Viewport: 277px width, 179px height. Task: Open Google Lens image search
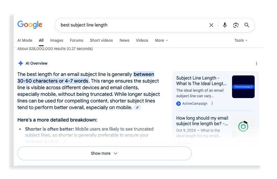click(236, 25)
